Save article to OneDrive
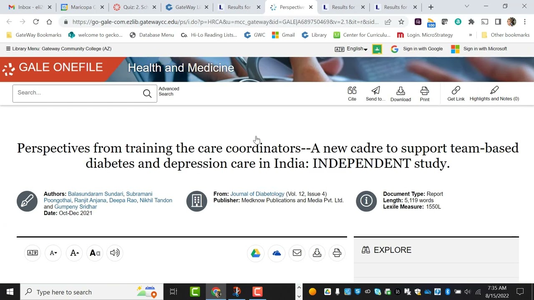The width and height of the screenshot is (534, 300). pyautogui.click(x=277, y=253)
